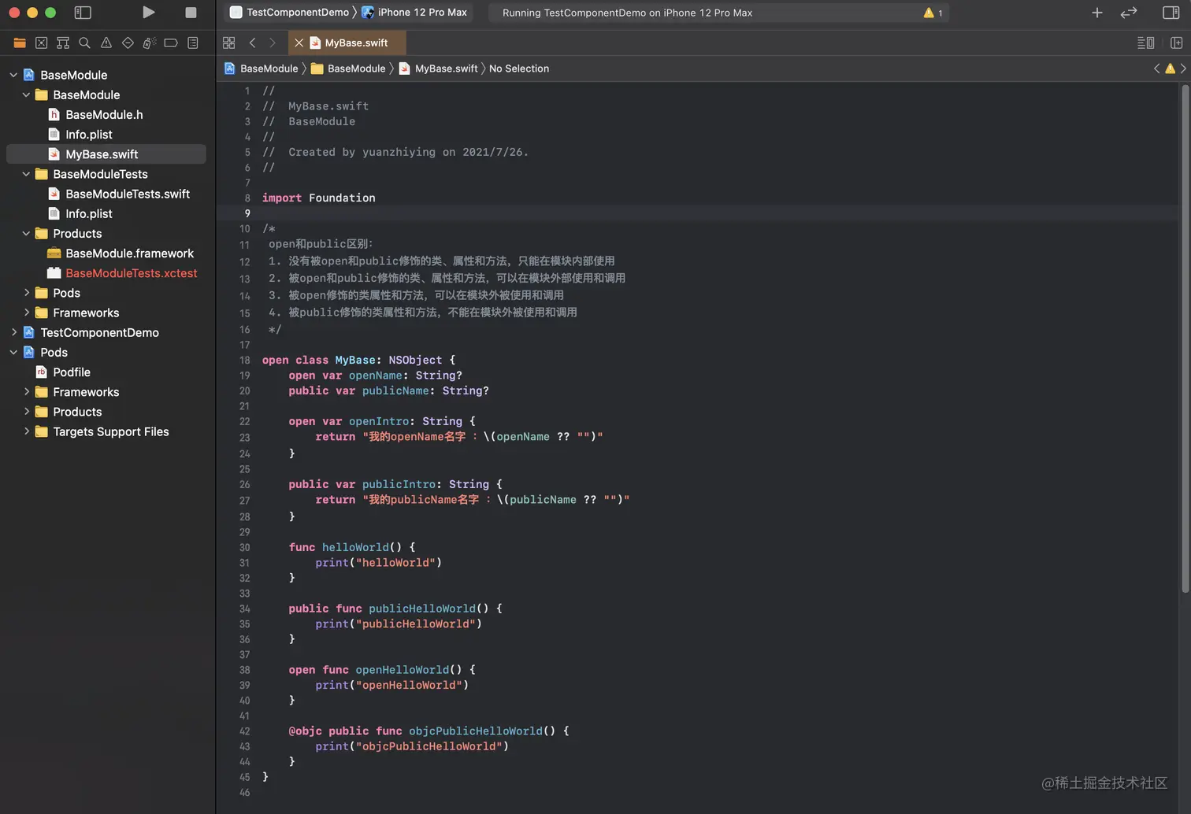Screen dimensions: 1191x814
Task: Open the Library with the plus button
Action: coord(1097,13)
